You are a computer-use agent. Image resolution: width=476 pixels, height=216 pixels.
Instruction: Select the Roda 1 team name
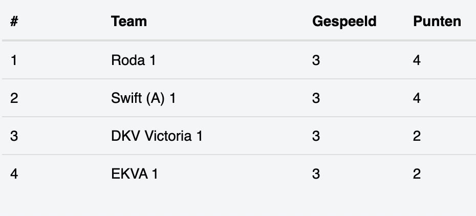click(133, 60)
